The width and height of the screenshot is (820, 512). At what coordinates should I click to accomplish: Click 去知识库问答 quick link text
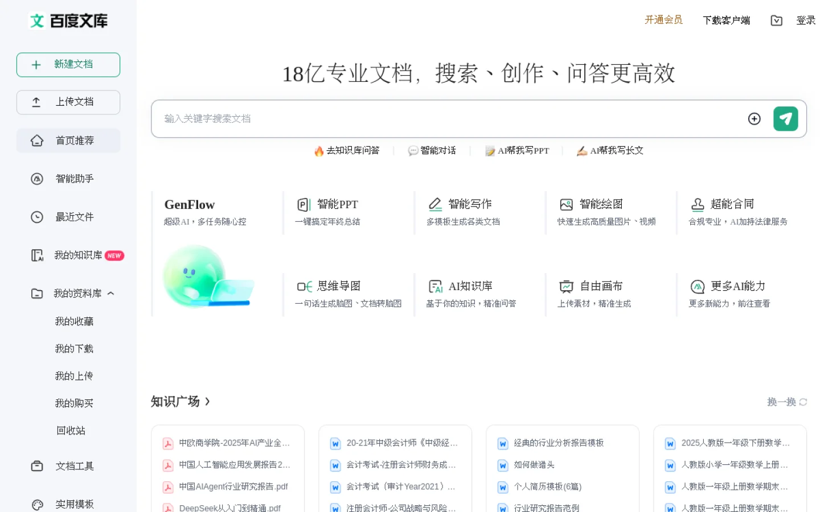[x=352, y=151]
